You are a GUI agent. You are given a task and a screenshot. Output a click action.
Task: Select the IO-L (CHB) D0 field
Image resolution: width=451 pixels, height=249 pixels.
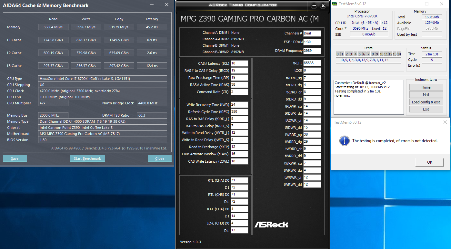point(239,223)
